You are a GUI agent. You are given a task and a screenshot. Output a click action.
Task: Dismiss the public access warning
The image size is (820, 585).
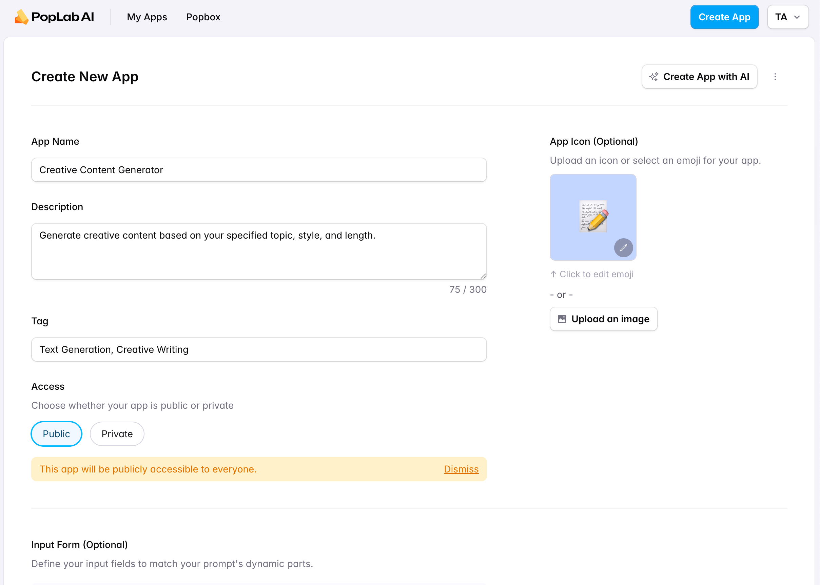(x=461, y=469)
